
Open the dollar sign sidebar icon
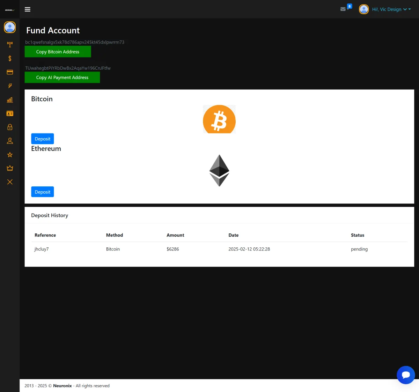tap(10, 59)
